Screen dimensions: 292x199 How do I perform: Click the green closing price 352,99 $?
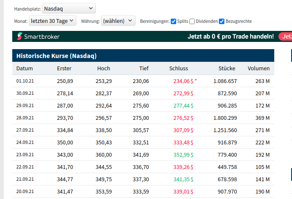point(183,155)
